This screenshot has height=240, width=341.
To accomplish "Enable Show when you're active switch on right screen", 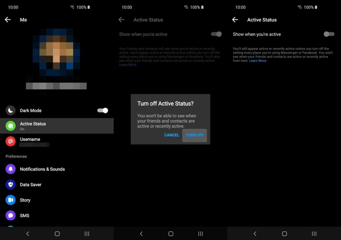I will click(x=329, y=34).
